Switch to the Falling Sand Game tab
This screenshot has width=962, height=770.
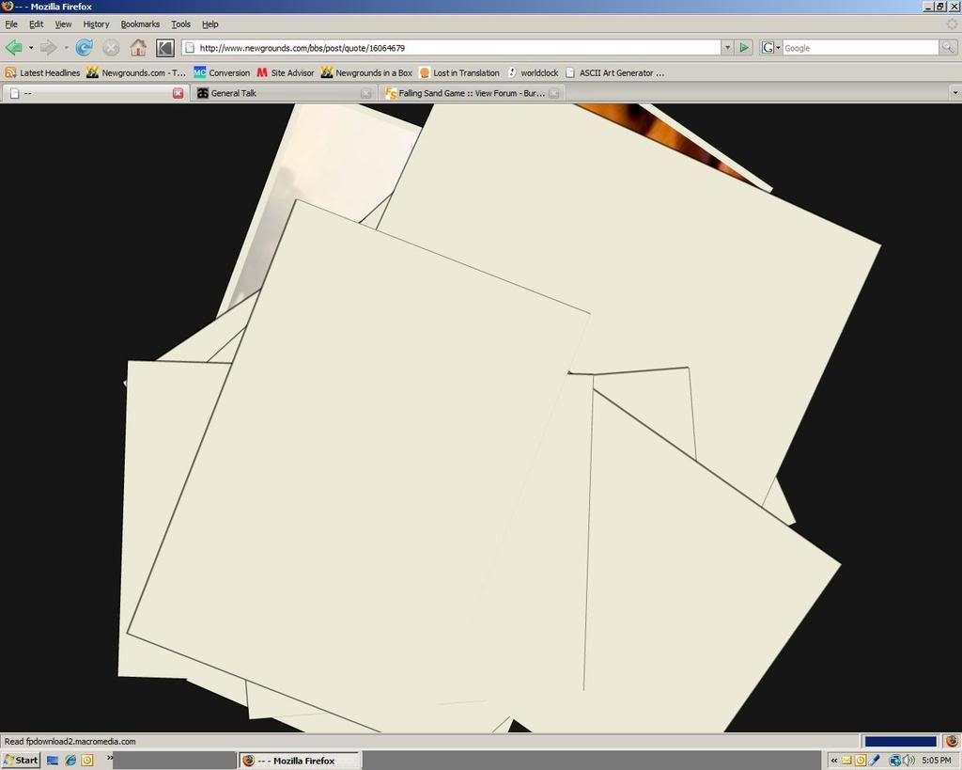[465, 93]
